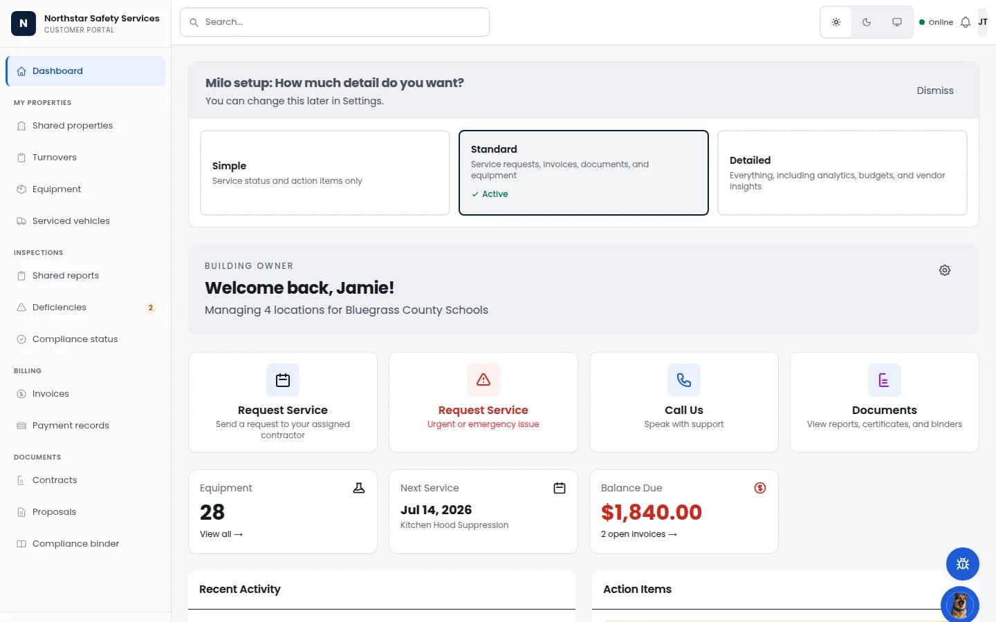Viewport: 996px width, 622px height.
Task: Click the Invoices dollar icon
Action: pos(21,394)
